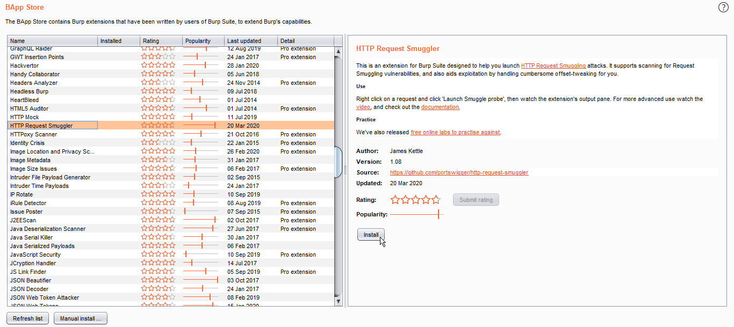Select the iRule Detector extension
The width and height of the screenshot is (734, 327).
[x=171, y=203]
